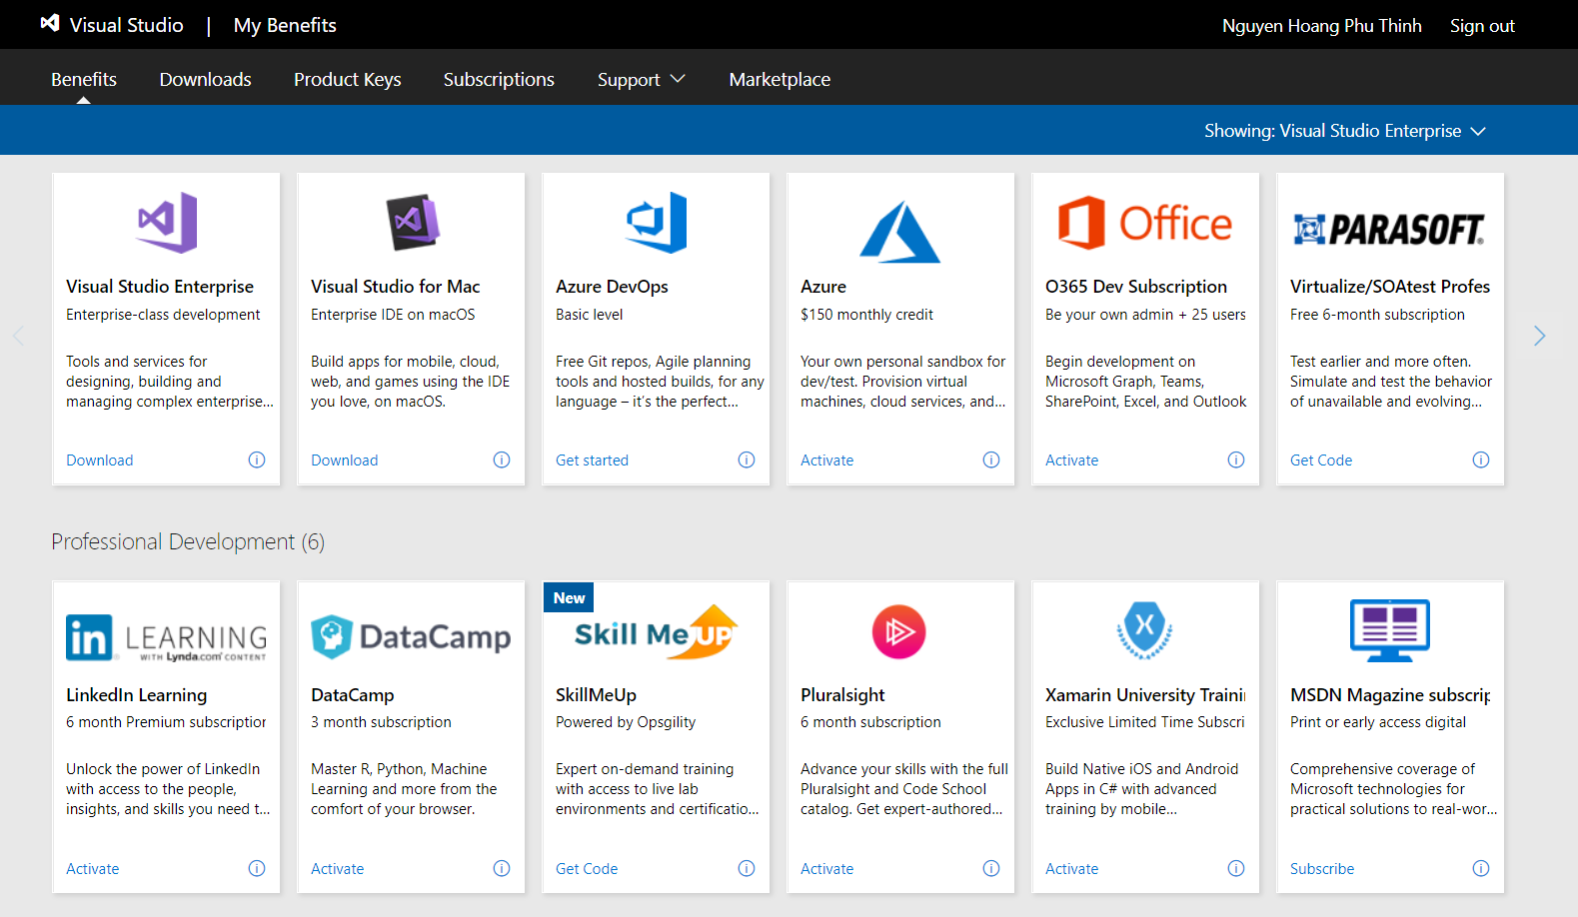Open info icon on Virtualize/SOAtest card

[1481, 459]
